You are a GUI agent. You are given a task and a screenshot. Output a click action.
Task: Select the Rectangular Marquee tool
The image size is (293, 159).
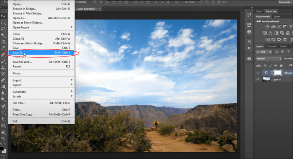coord(3,23)
